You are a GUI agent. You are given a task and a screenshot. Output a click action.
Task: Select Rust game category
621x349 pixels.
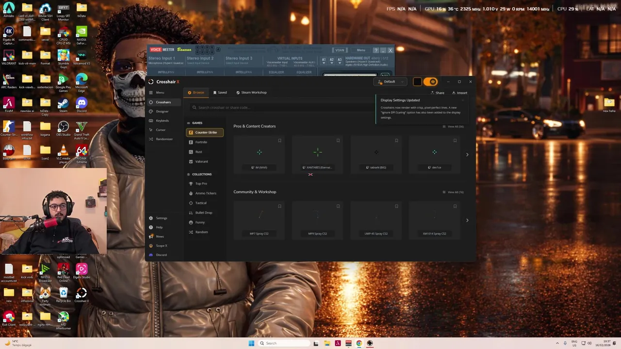205,152
